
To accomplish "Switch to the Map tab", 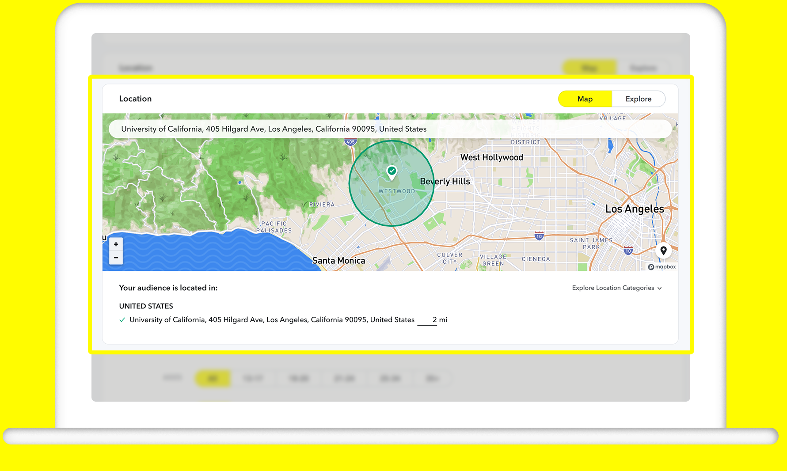I will pyautogui.click(x=585, y=99).
